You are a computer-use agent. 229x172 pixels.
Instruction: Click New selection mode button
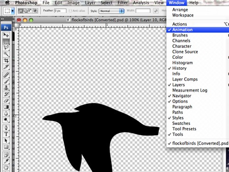pos(20,11)
